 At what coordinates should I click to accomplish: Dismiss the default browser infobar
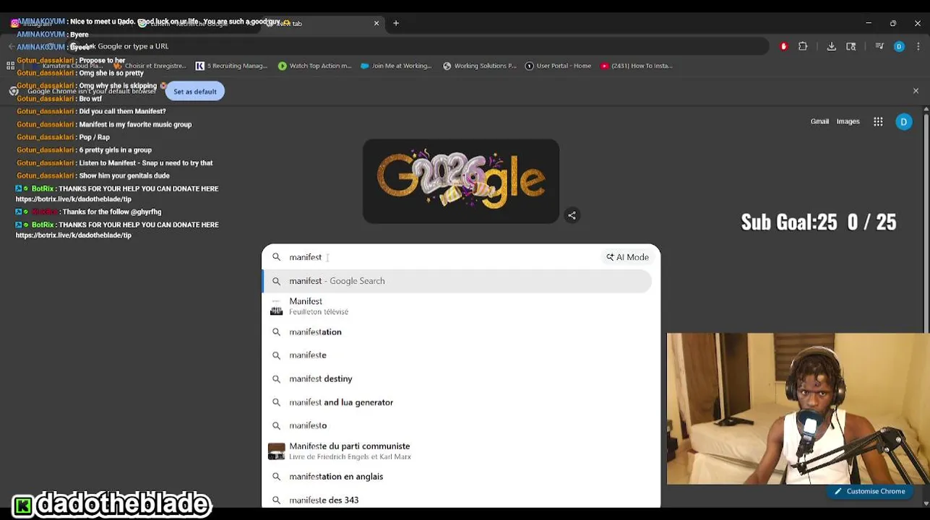point(916,91)
